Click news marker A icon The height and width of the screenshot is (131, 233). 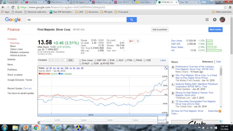173,67
